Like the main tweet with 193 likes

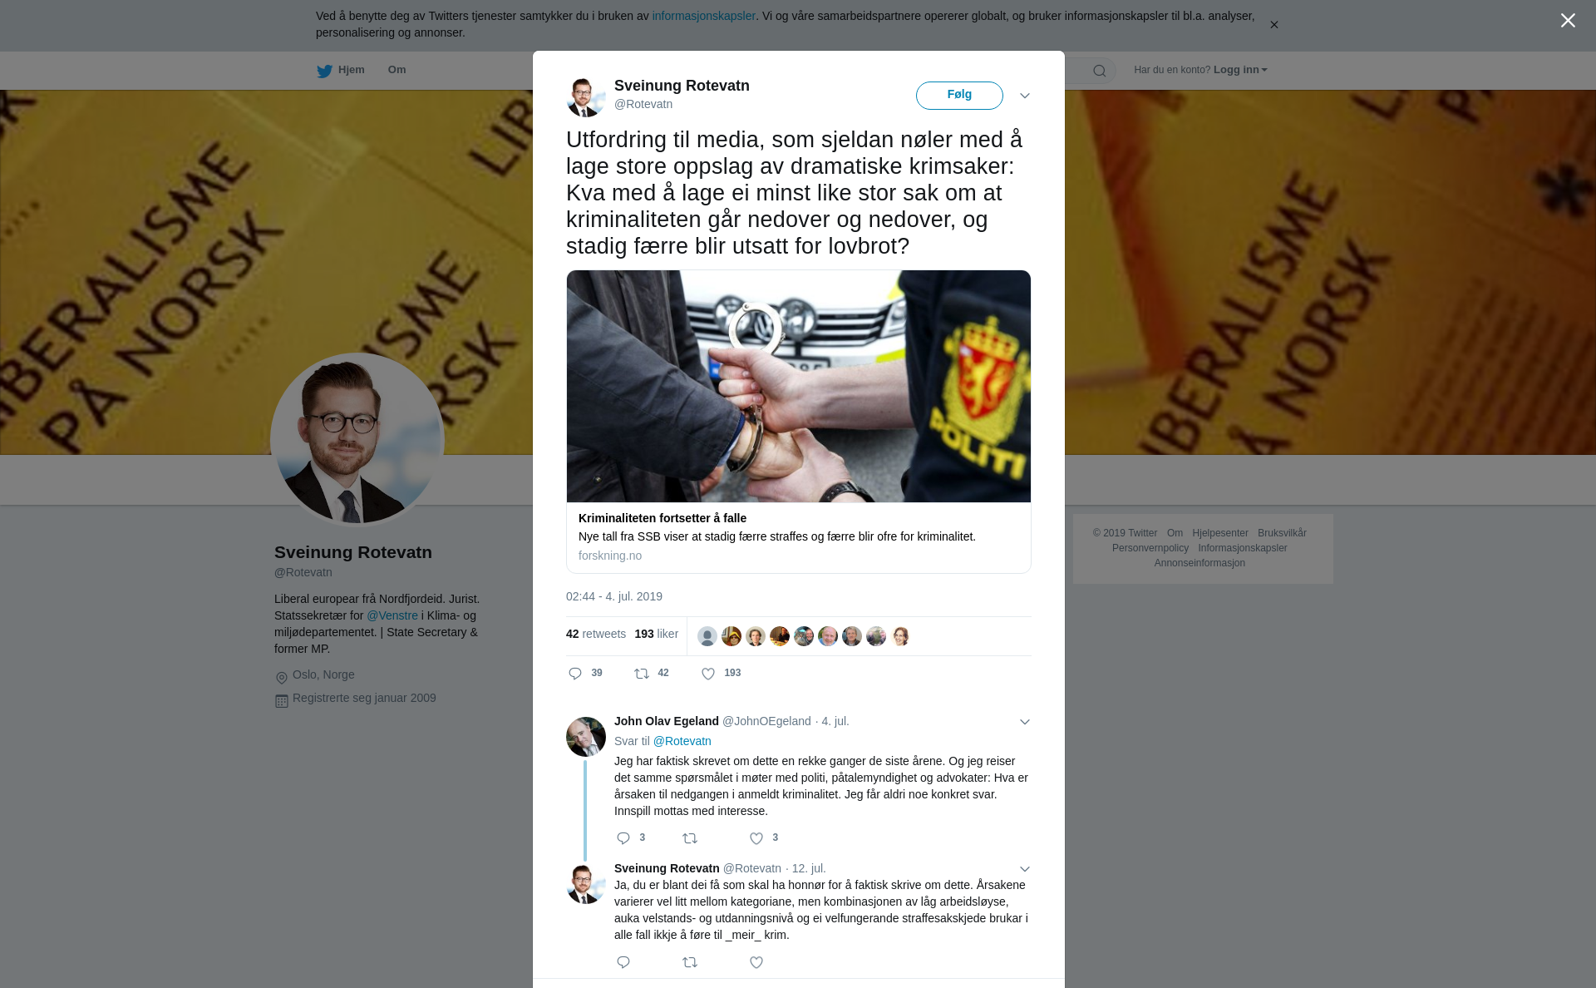point(708,674)
